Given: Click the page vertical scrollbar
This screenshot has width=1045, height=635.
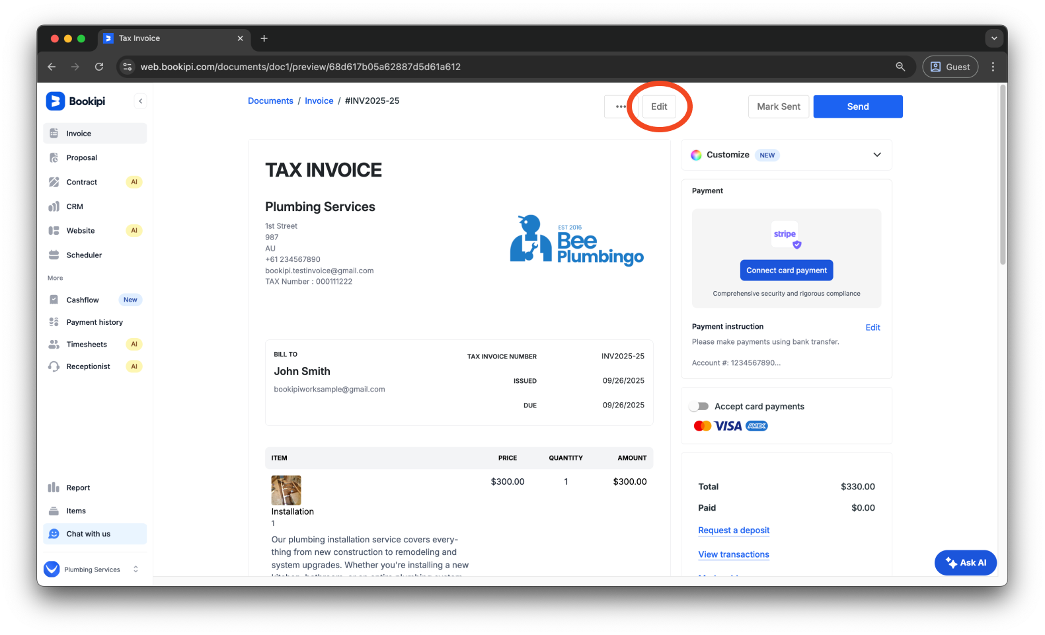Looking at the screenshot, I should (x=1003, y=175).
